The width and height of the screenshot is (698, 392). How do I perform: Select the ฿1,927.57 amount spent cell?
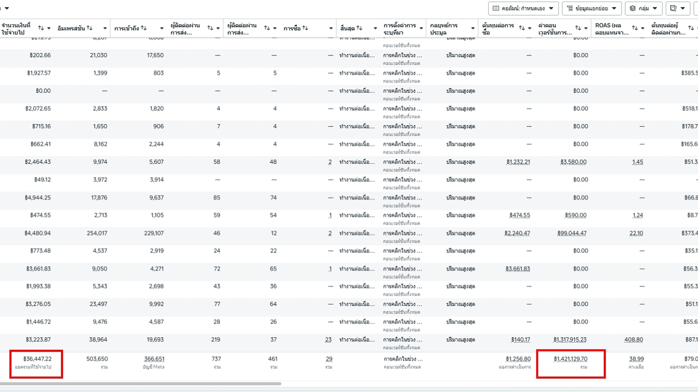click(39, 73)
